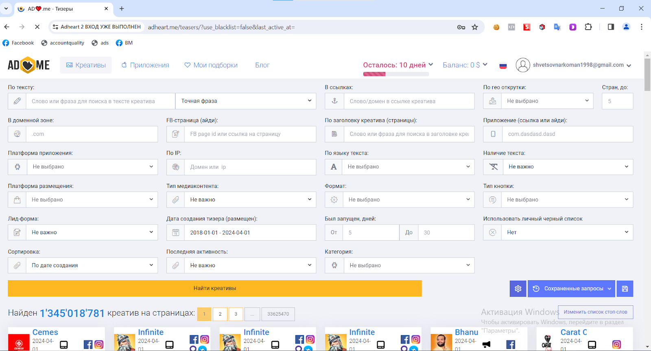Click the user profile avatar icon

523,65
